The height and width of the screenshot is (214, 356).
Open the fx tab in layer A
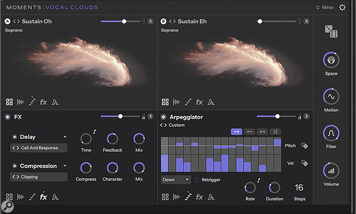pyautogui.click(x=43, y=102)
